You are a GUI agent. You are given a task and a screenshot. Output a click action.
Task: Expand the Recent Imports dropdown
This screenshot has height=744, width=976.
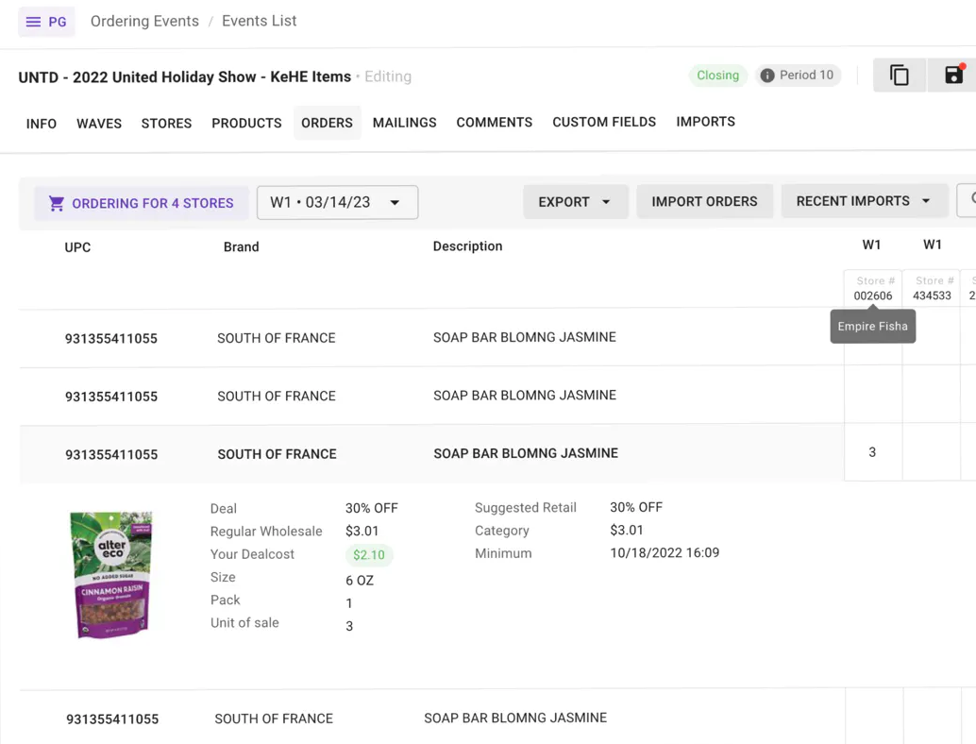864,201
